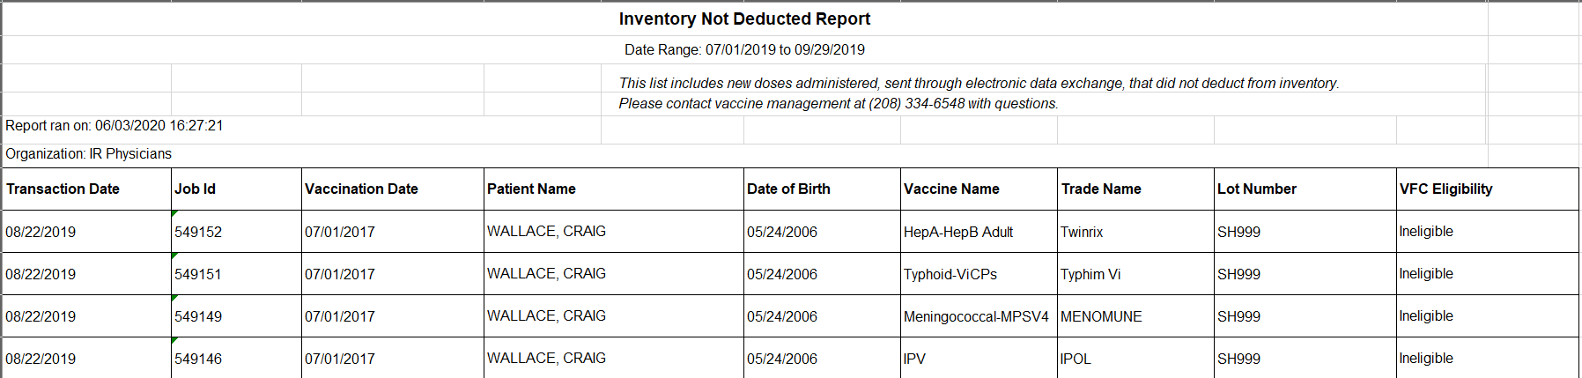Viewport: 1582px width, 378px height.
Task: Select the Twinrix trade name cell
Action: coord(1135,232)
